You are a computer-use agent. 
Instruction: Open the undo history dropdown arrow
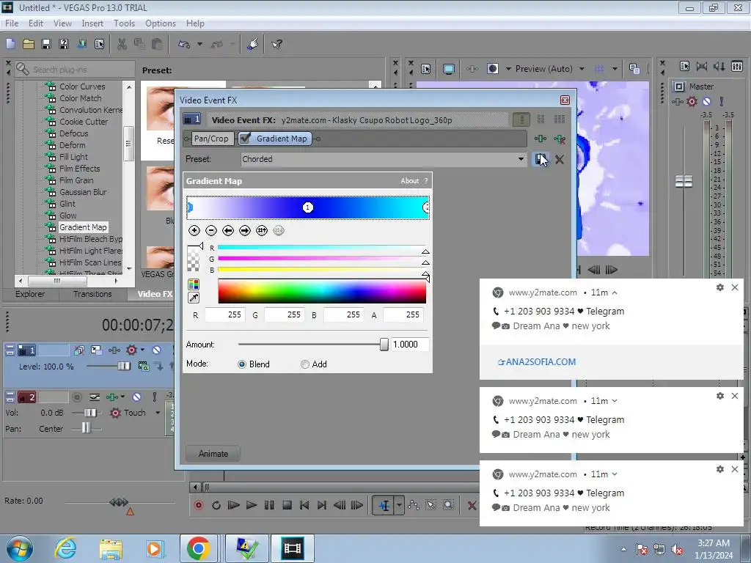coord(199,44)
